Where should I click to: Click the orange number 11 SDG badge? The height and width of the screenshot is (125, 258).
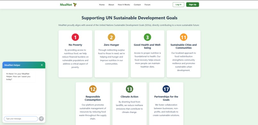(184, 37)
